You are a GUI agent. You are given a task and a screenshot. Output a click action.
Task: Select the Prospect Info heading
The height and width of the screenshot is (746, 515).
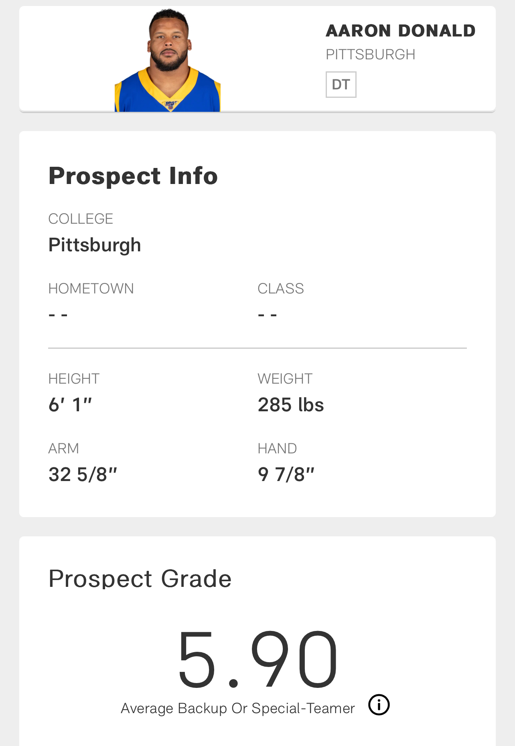(133, 176)
